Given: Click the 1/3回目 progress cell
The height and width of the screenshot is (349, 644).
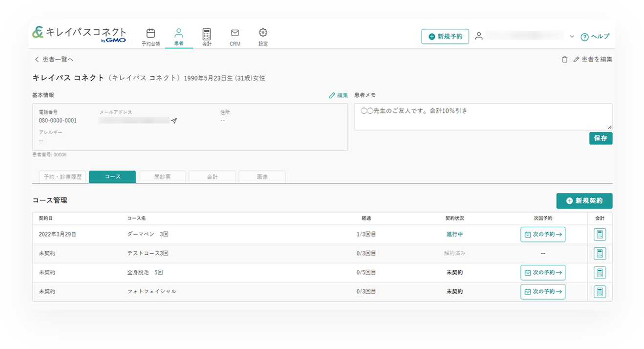Looking at the screenshot, I should tap(366, 235).
